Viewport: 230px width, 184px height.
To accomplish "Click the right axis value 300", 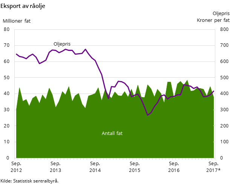I will coord(224,110).
